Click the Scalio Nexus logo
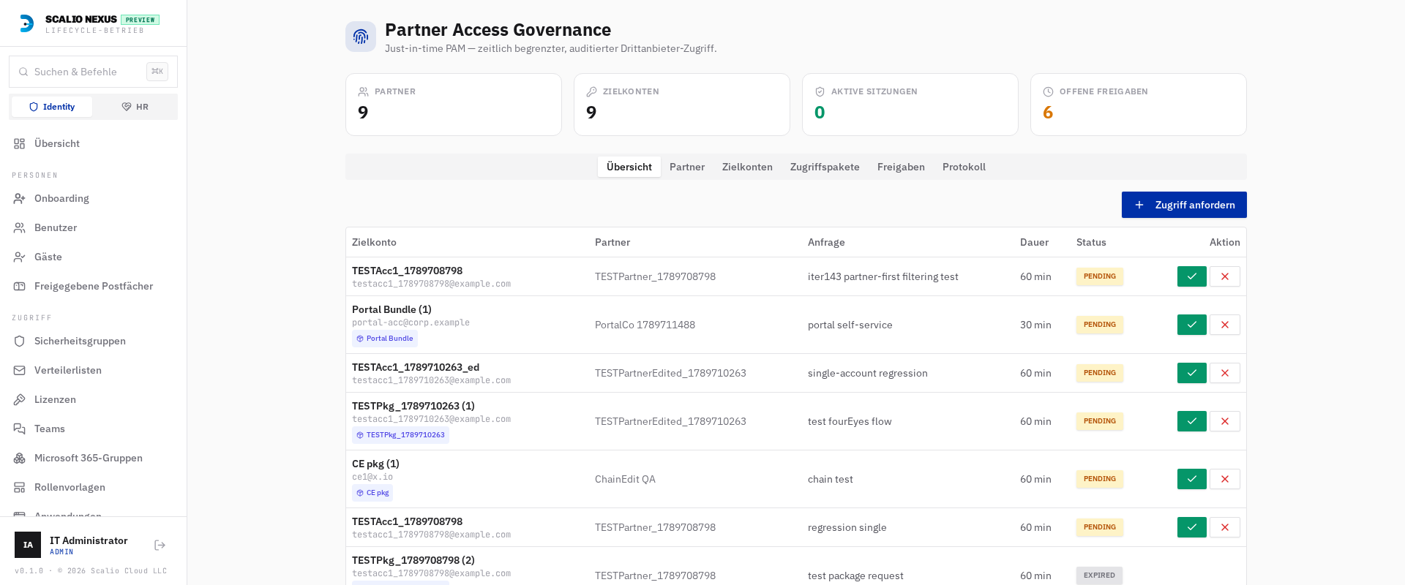Screen dimensions: 1405x585 coord(26,23)
